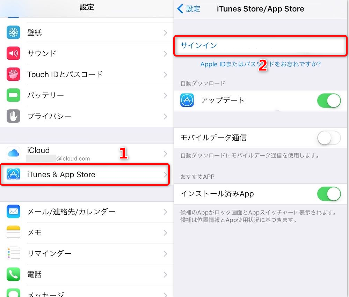This screenshot has width=349, height=297.
Task: Tap the green バッテリー battery icon
Action: coord(13,95)
